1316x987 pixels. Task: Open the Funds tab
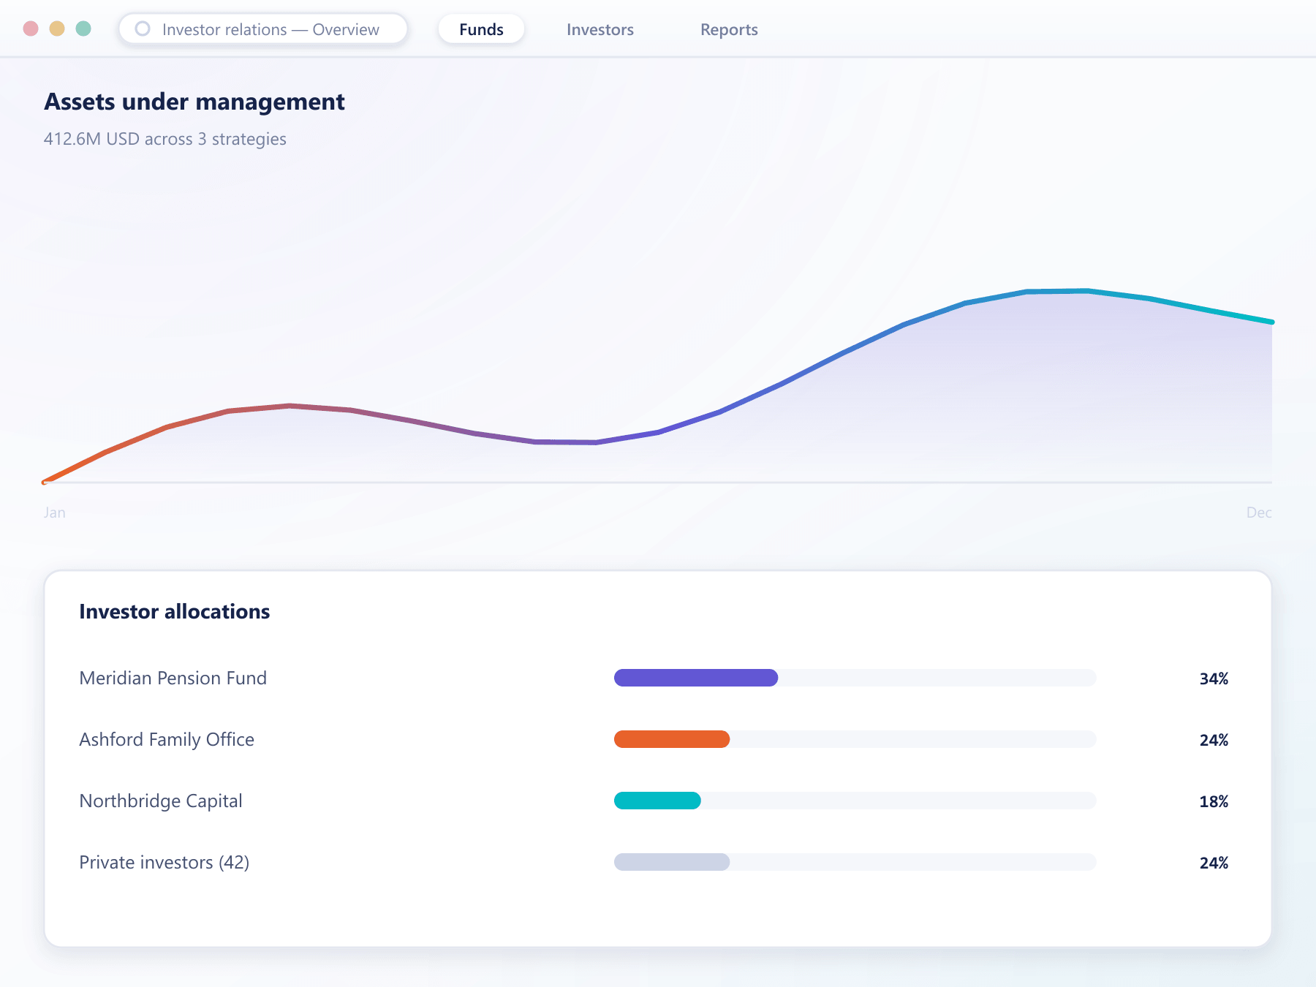(481, 29)
